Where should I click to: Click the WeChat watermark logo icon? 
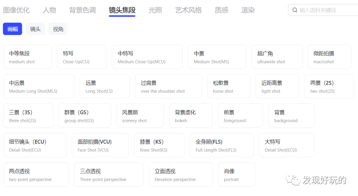point(293,180)
